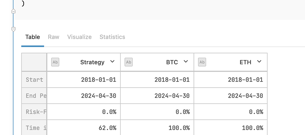Open the Statistics tab
The height and width of the screenshot is (135, 305).
(x=112, y=37)
